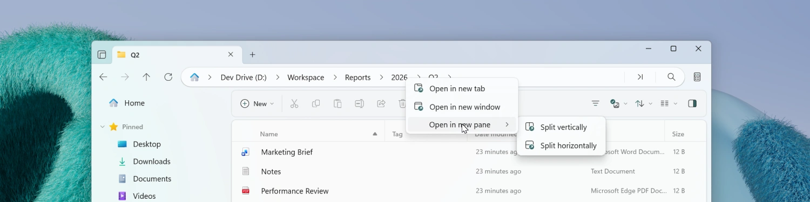Jump to Workspace folder in breadcrumb
The height and width of the screenshot is (202, 810).
pos(306,78)
